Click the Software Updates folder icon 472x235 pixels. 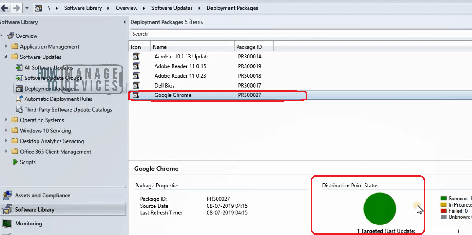[x=15, y=57]
